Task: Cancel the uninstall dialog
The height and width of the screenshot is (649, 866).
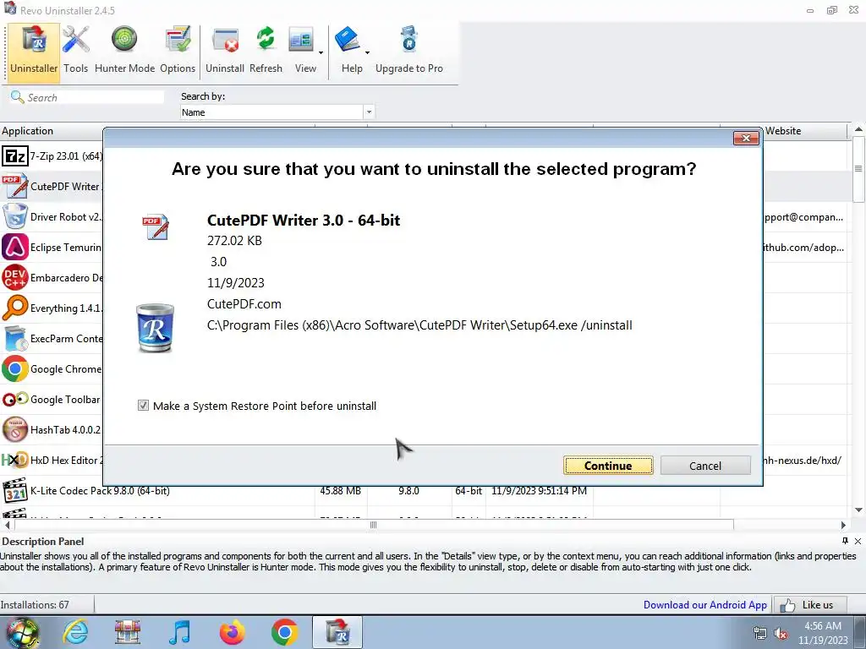Action: point(705,466)
